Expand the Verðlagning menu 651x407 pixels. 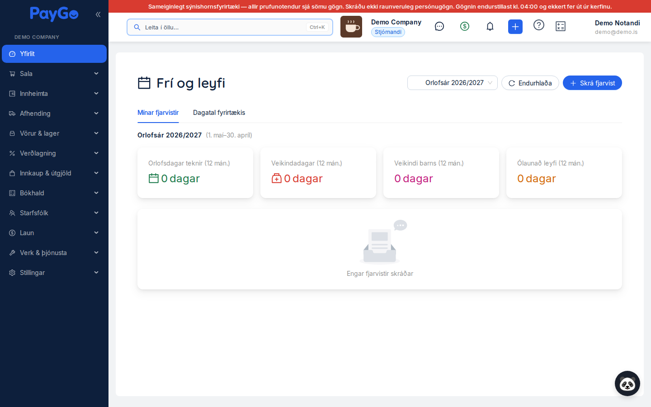pos(54,153)
